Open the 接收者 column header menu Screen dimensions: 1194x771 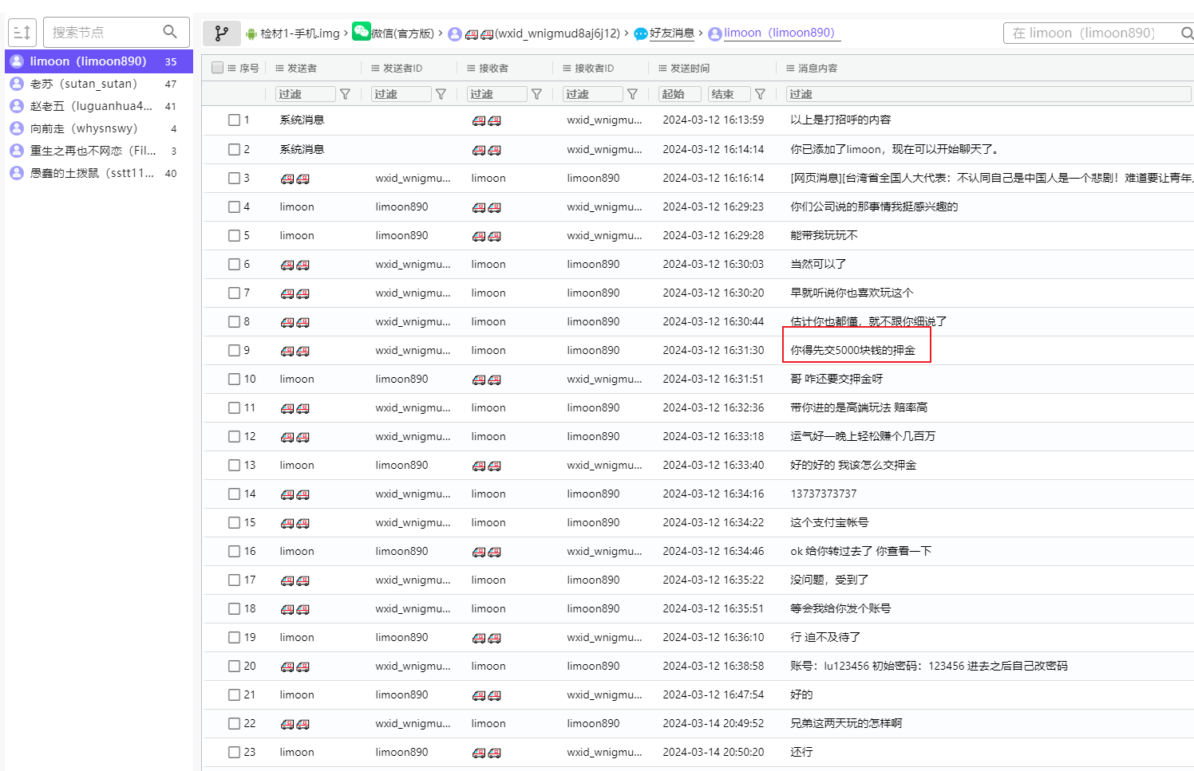point(471,69)
